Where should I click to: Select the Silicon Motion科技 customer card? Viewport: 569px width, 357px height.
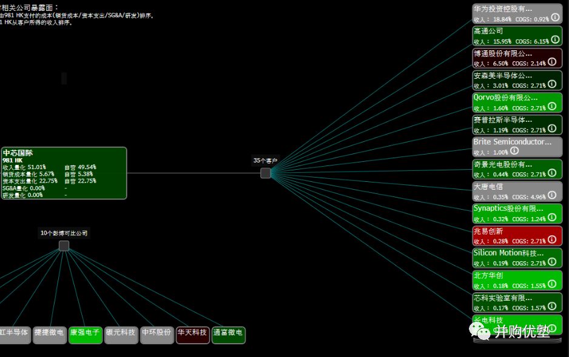tap(517, 258)
